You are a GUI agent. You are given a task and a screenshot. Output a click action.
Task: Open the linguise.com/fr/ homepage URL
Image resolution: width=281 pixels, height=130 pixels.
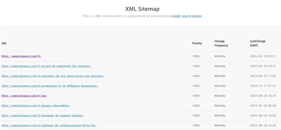click(x=21, y=56)
